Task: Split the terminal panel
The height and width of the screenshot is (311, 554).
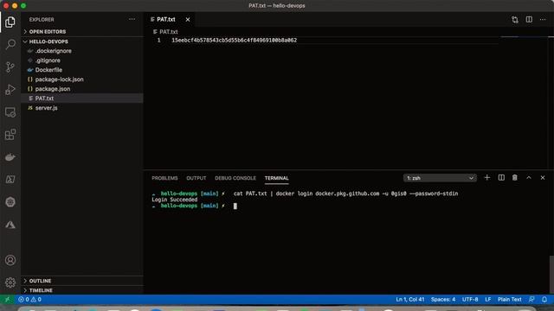Action: (x=501, y=178)
